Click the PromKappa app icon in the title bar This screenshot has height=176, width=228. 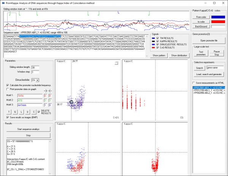pyautogui.click(x=3, y=3)
